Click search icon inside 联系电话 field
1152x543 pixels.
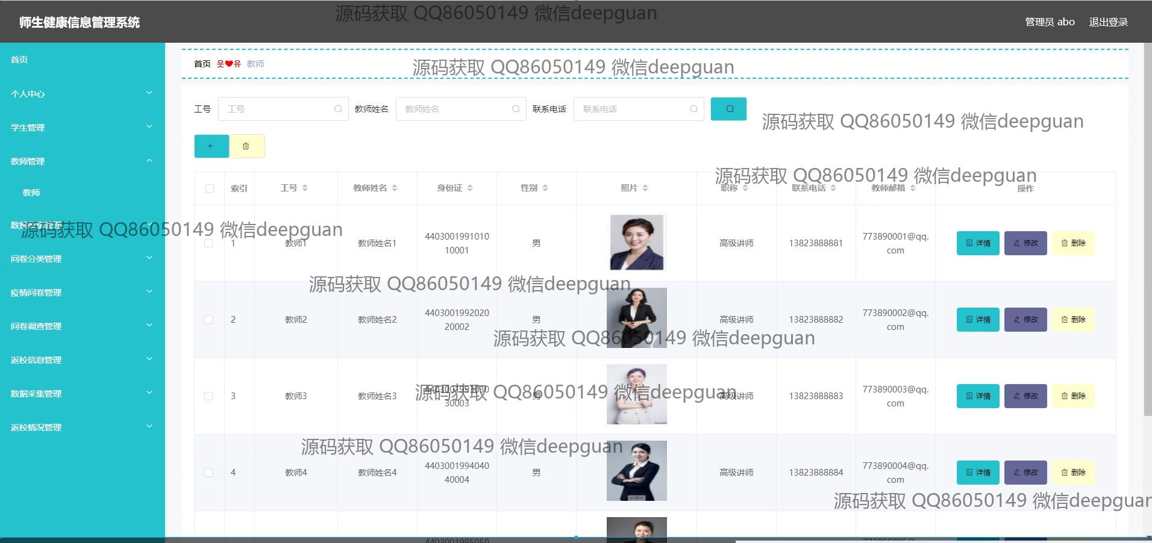(x=693, y=109)
